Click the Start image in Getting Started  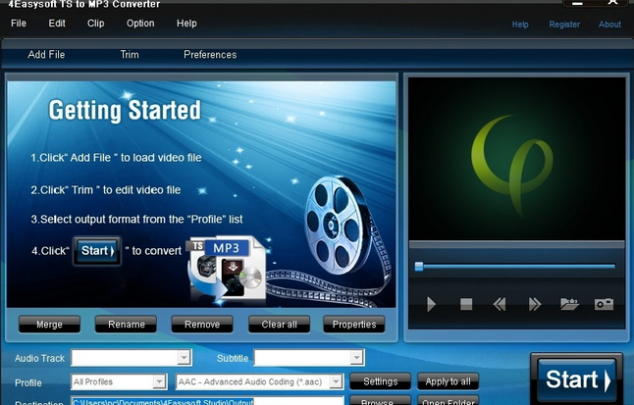97,251
